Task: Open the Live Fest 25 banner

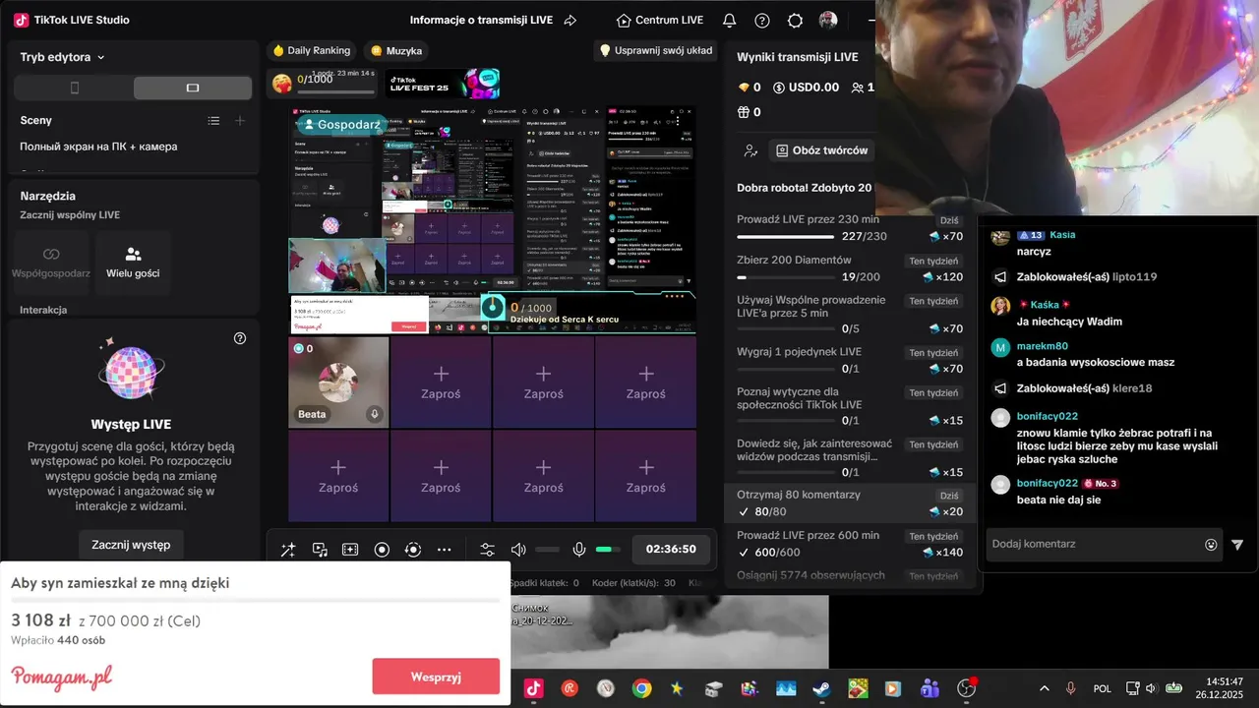Action: (x=443, y=84)
